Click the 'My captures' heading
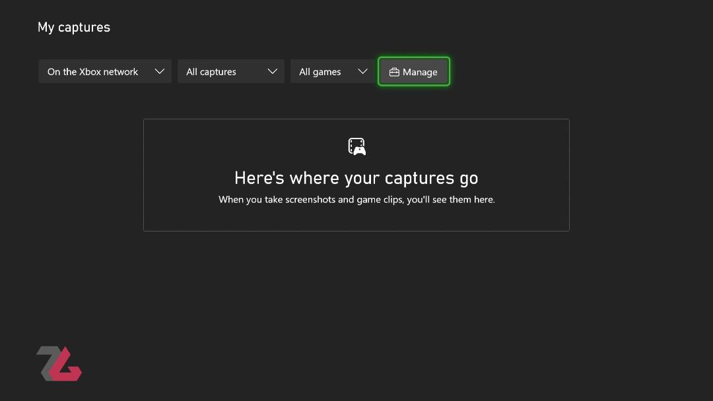 pos(74,27)
